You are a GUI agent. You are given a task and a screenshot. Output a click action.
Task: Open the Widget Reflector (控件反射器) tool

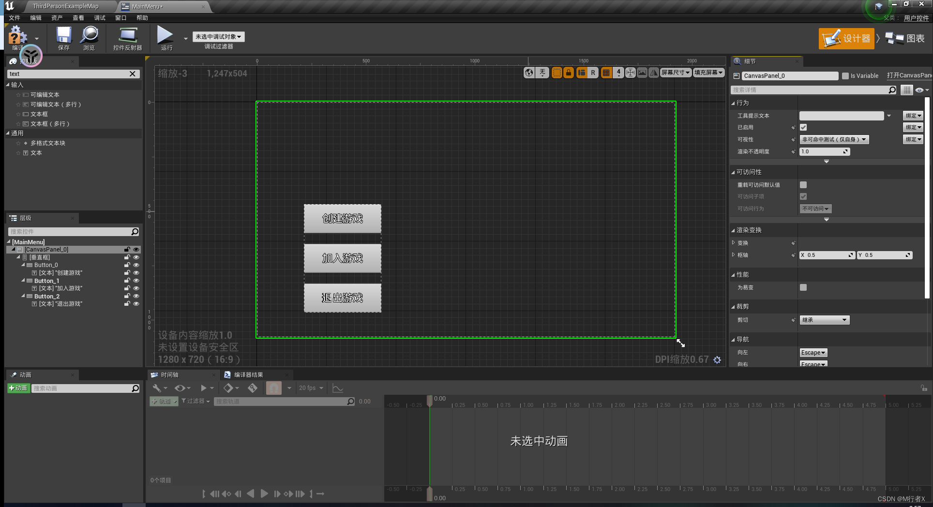128,38
